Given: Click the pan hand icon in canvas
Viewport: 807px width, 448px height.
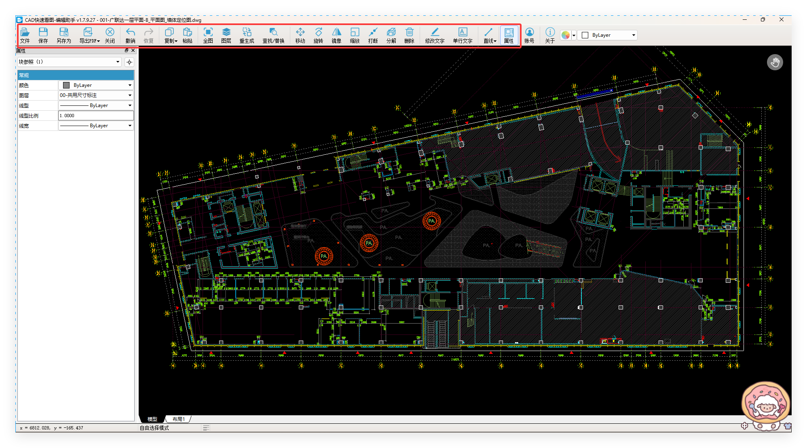Looking at the screenshot, I should [x=775, y=62].
